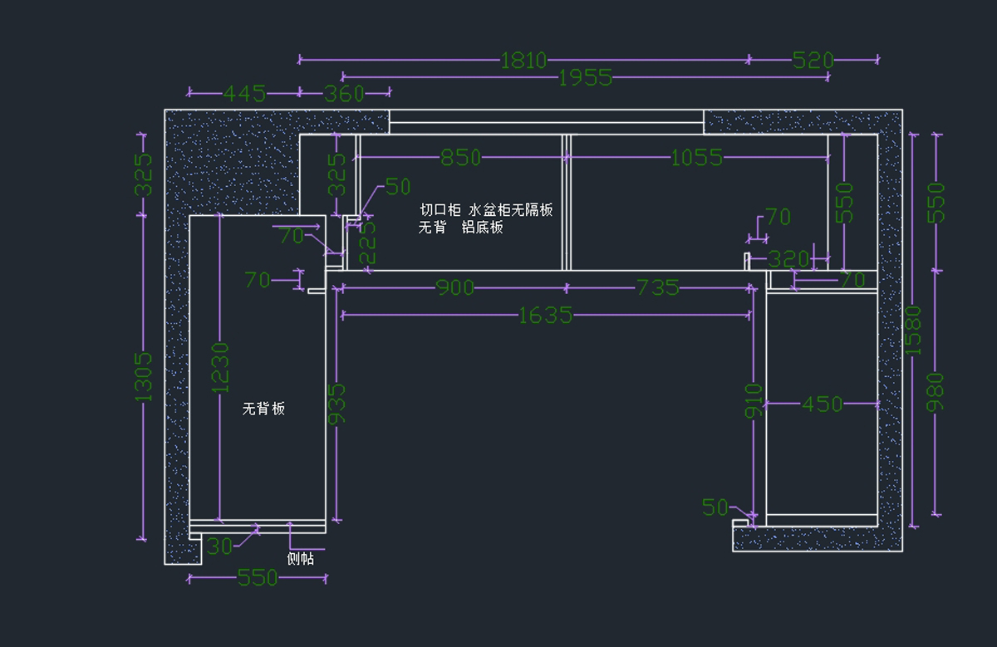Select the 850 dimension inside upper cabinet
Screen dimensions: 997x647
pyautogui.click(x=460, y=158)
